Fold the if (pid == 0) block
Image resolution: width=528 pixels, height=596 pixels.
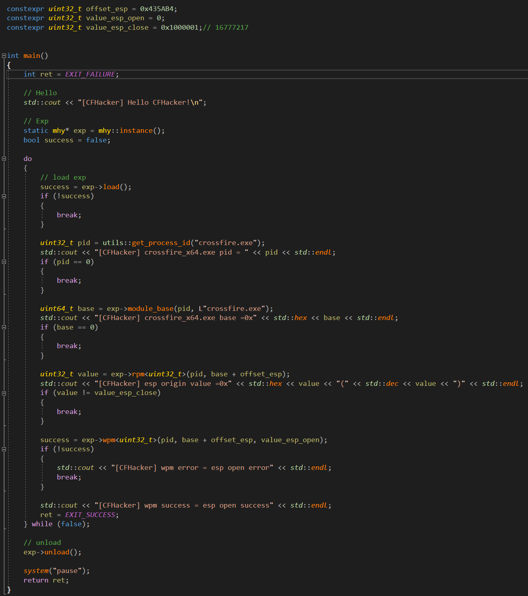tap(4, 262)
